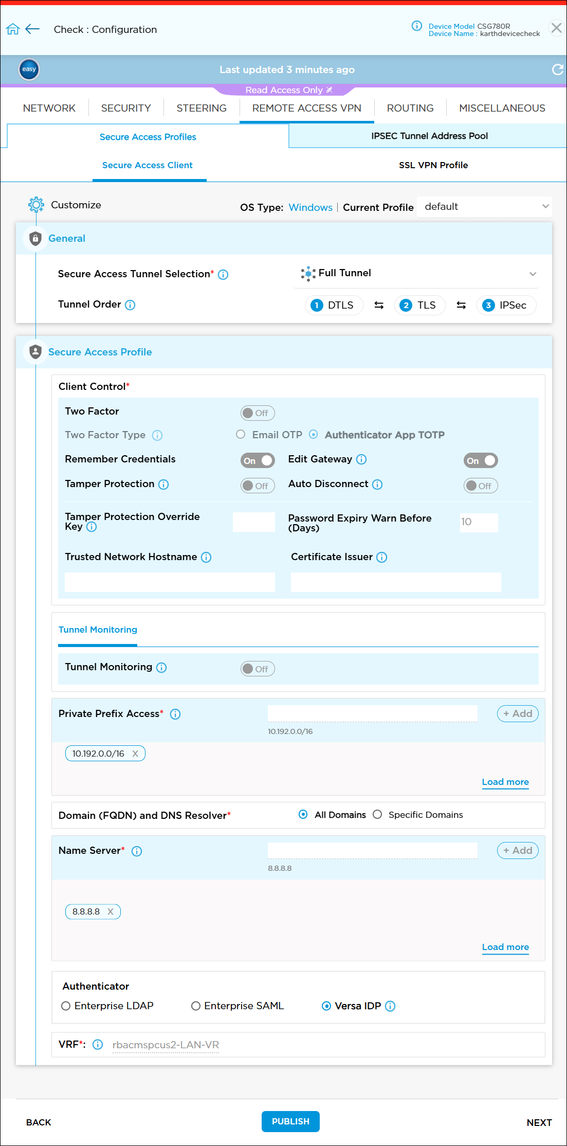This screenshot has width=567, height=1146.
Task: Click the PUBLISH button
Action: coord(290,1121)
